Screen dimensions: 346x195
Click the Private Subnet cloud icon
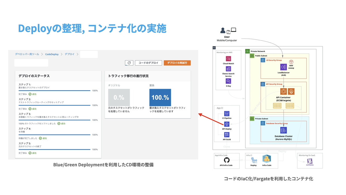(x=252, y=118)
